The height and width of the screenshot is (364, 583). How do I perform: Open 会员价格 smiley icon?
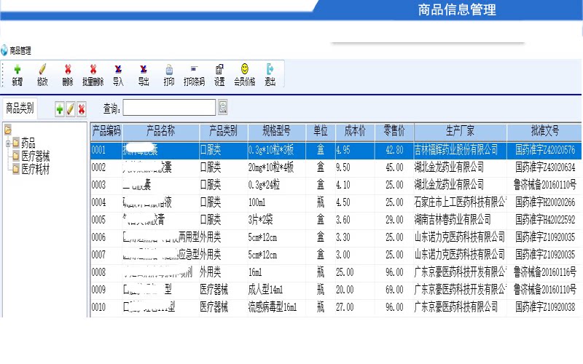[245, 68]
